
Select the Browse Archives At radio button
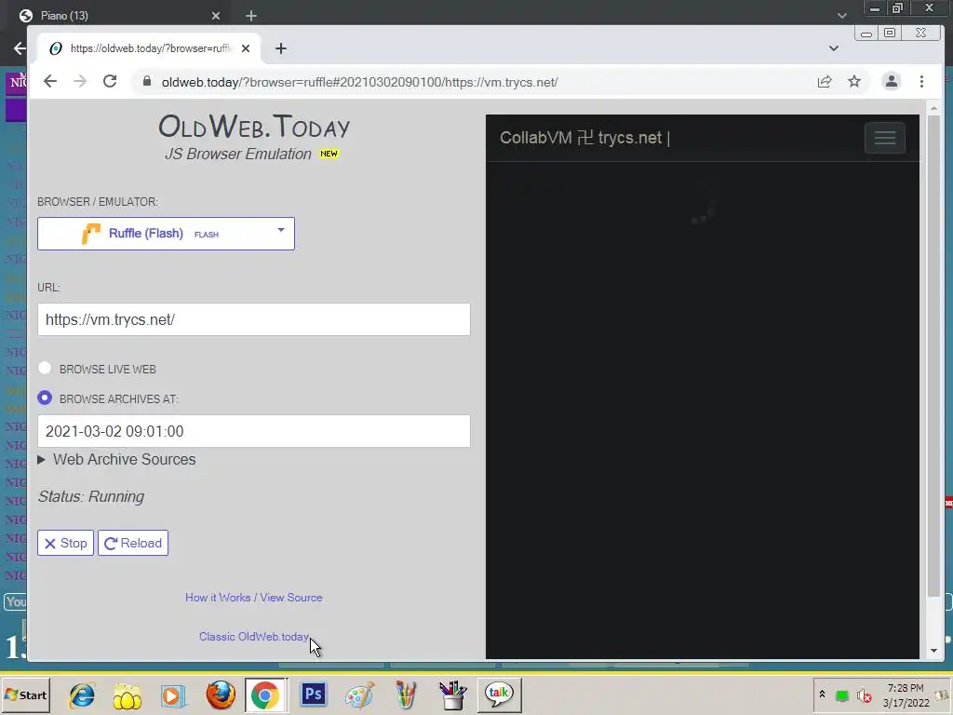click(45, 398)
